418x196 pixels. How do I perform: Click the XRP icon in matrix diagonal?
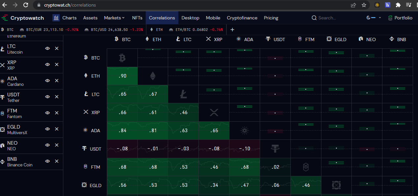click(x=214, y=113)
